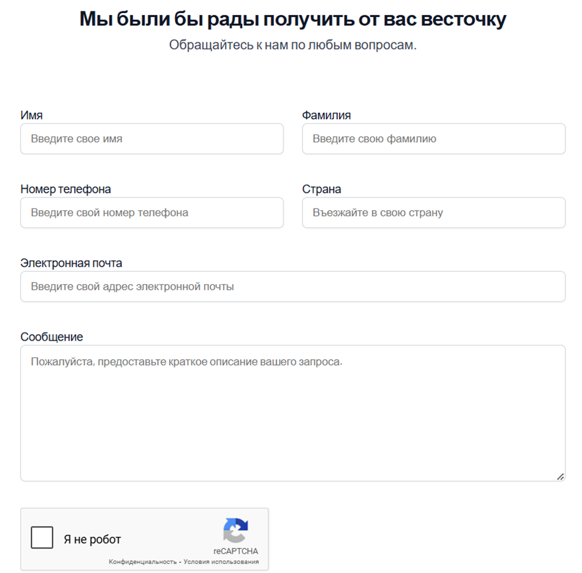The height and width of the screenshot is (573, 582).
Task: Click the "Я не робот" text label
Action: coord(92,539)
